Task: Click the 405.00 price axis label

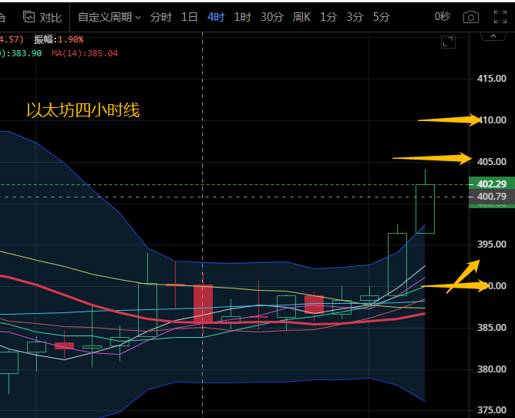Action: pos(492,162)
